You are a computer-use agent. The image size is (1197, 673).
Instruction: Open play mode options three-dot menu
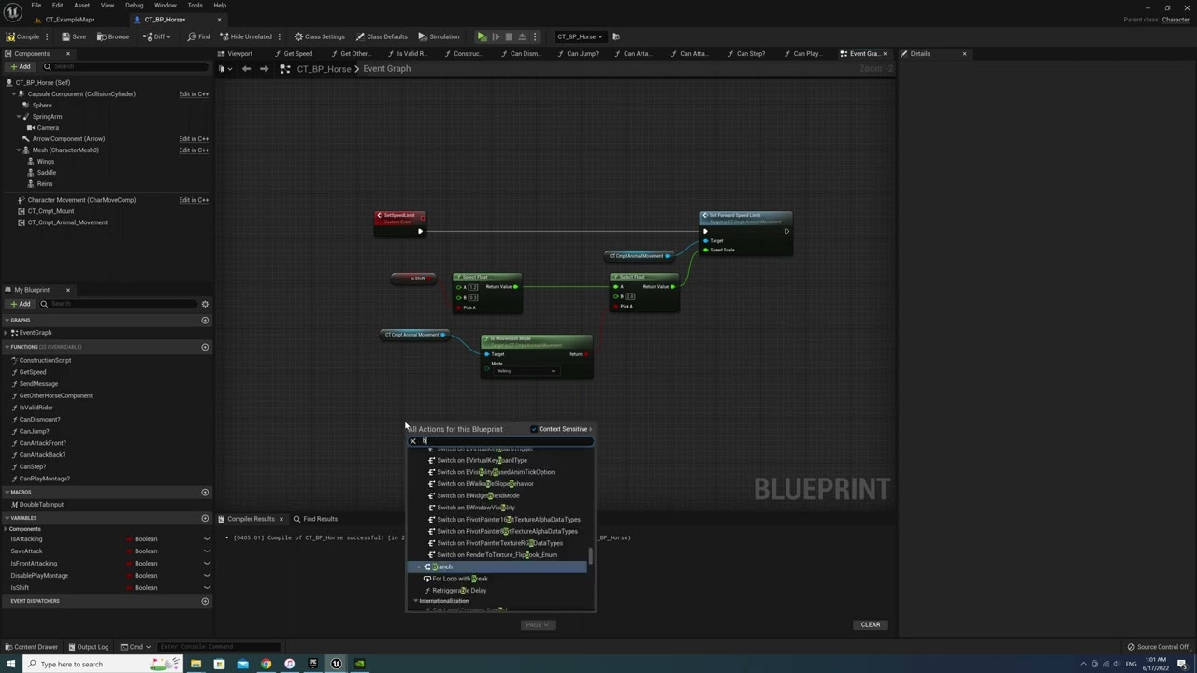(534, 36)
